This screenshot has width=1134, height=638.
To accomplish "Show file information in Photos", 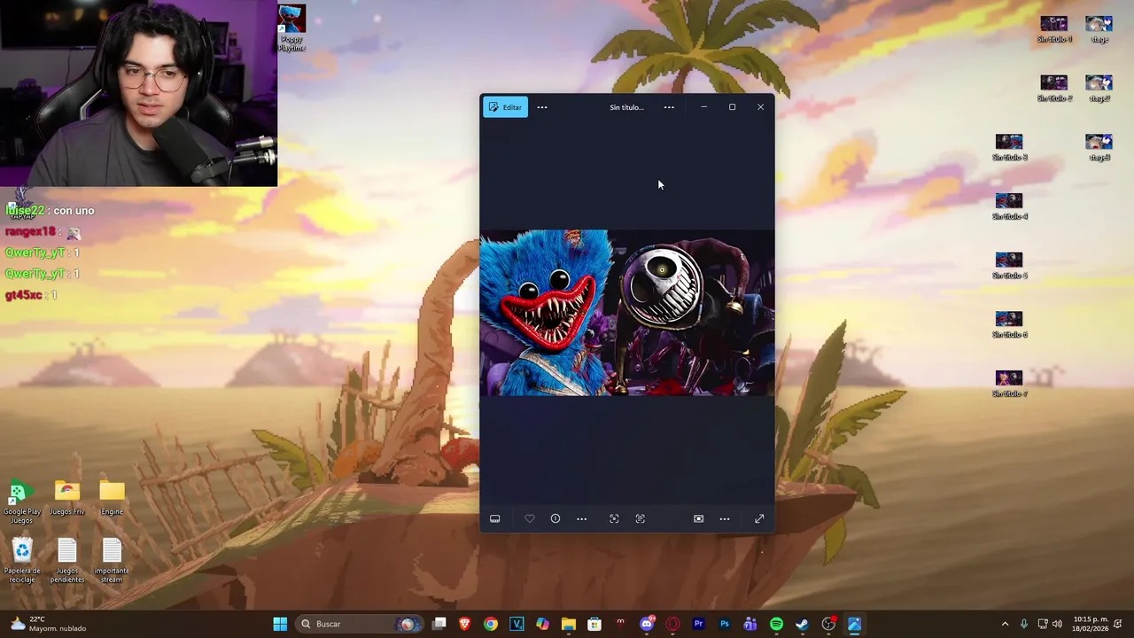I will [555, 518].
